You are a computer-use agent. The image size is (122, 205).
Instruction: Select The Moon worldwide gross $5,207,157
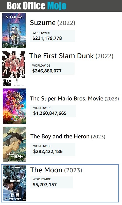[45, 185]
